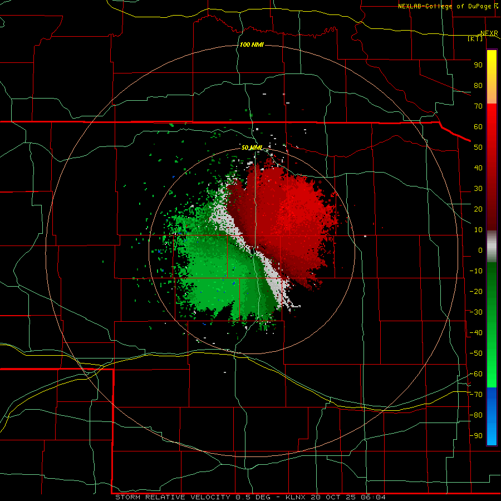
Task: Click the -40 knot scale label
Action: click(476, 333)
